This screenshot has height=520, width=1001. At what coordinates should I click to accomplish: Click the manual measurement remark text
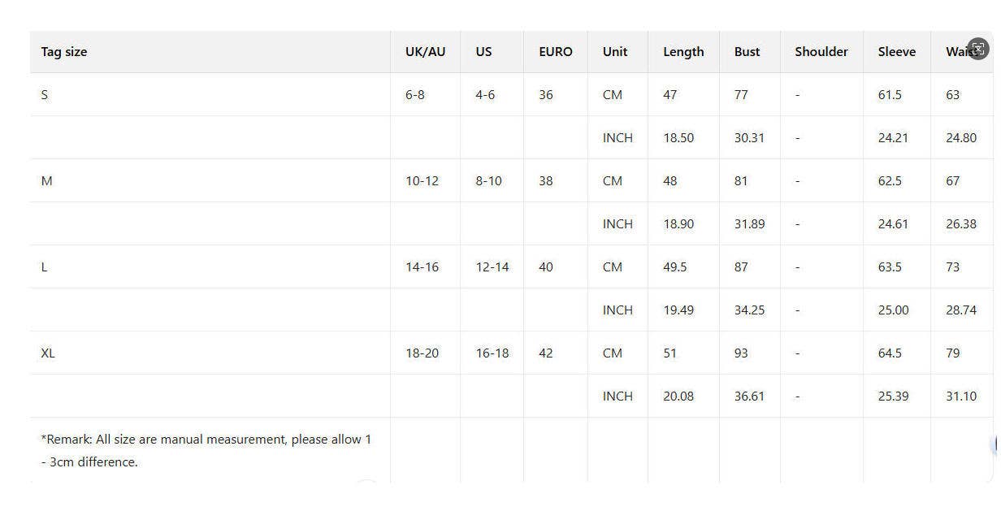[x=206, y=450]
